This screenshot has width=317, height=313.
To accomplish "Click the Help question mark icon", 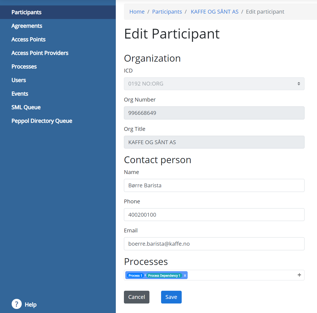I will pyautogui.click(x=17, y=304).
